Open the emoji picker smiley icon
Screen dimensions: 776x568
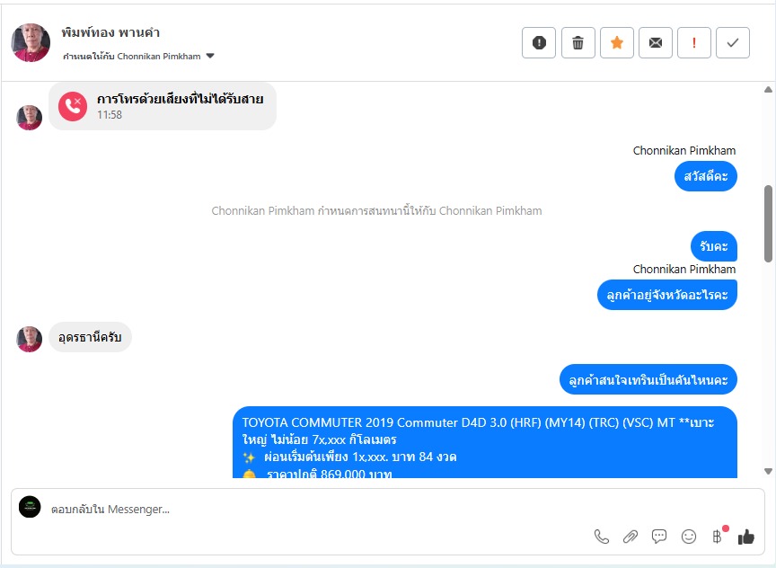(x=688, y=537)
